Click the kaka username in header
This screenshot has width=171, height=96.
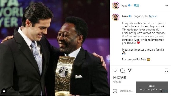(x=124, y=6)
